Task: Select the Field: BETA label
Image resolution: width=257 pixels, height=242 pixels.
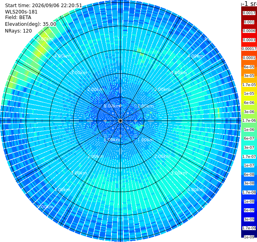Action: pos(18,17)
